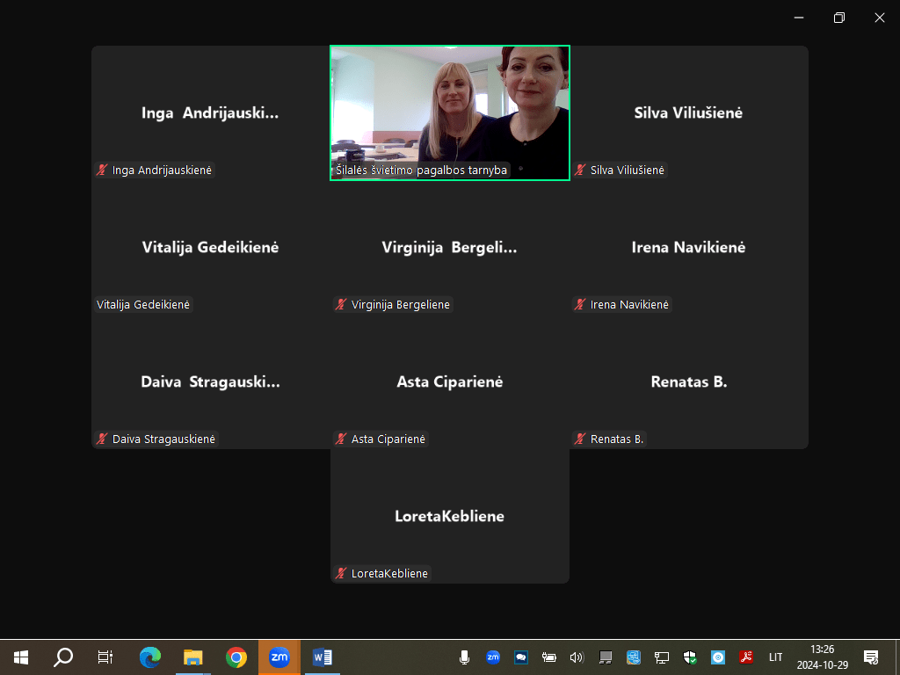Screen dimensions: 900x675
Task: Select the large centered name 'LoretaKebliene'
Action: [449, 517]
